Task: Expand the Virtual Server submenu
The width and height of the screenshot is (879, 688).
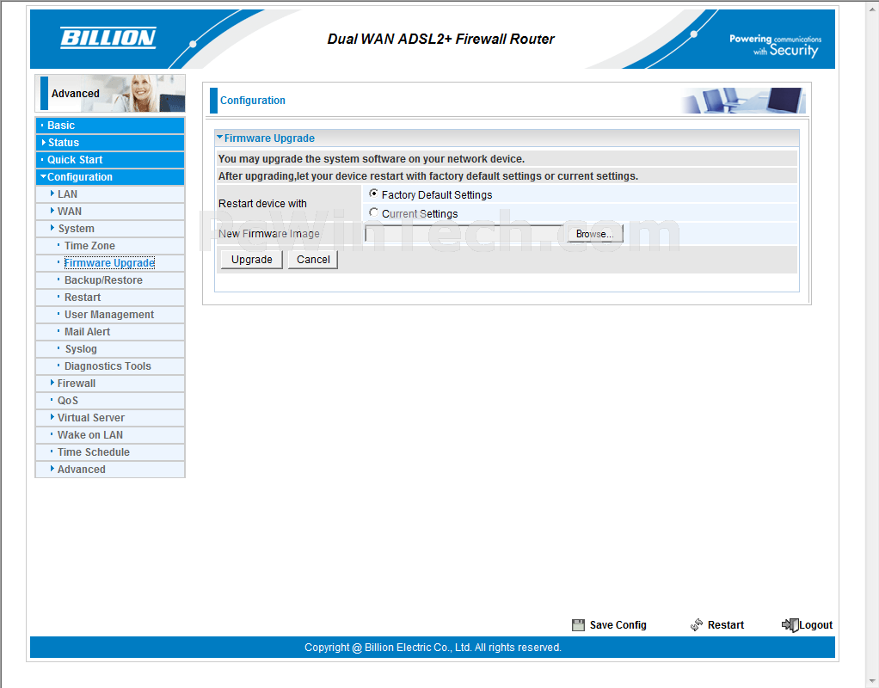Action: pos(90,418)
